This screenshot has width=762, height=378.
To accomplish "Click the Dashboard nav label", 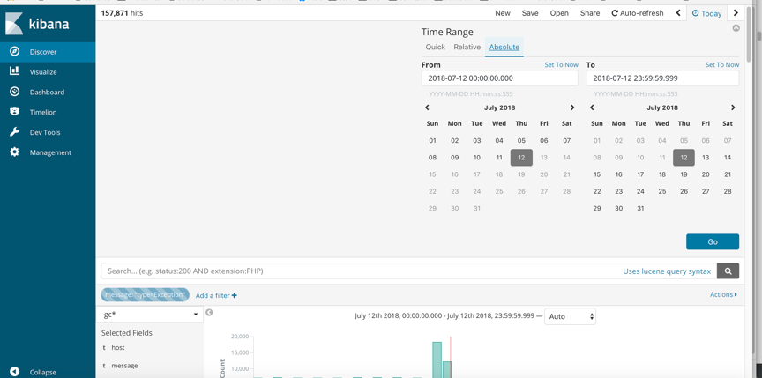I will (47, 93).
